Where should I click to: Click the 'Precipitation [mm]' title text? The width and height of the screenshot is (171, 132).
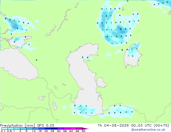click(x=18, y=126)
